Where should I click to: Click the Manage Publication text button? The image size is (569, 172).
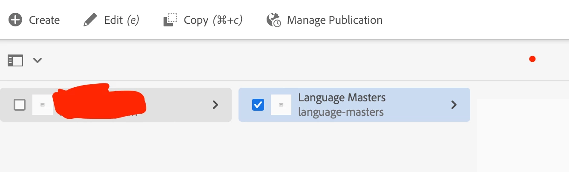pyautogui.click(x=335, y=20)
